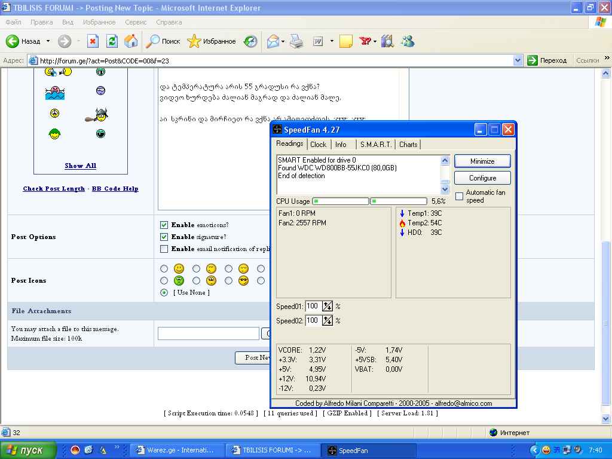The height and width of the screenshot is (459, 612).
Task: Expand the address bar URL dropdown
Action: pyautogui.click(x=518, y=60)
